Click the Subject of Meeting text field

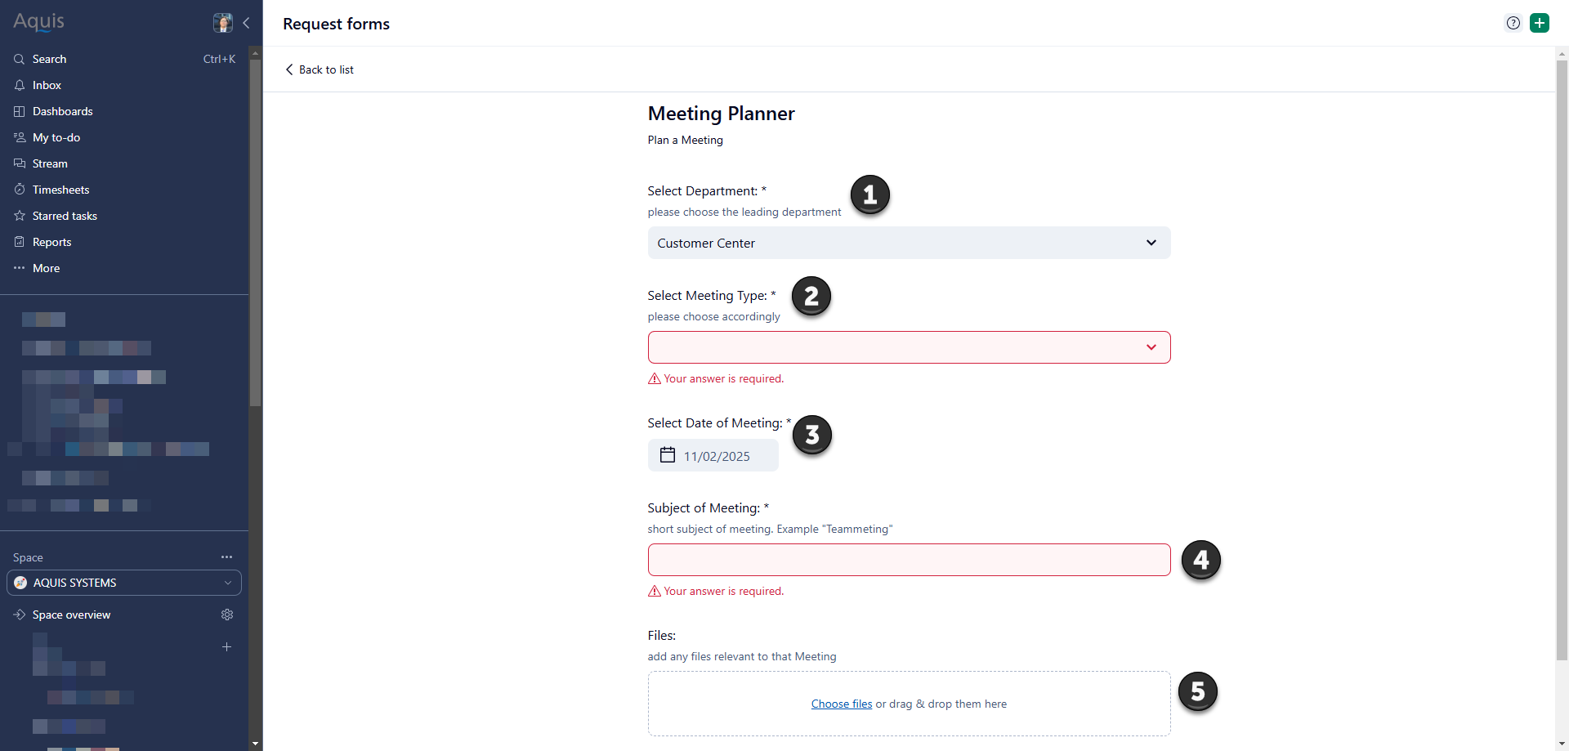point(909,560)
